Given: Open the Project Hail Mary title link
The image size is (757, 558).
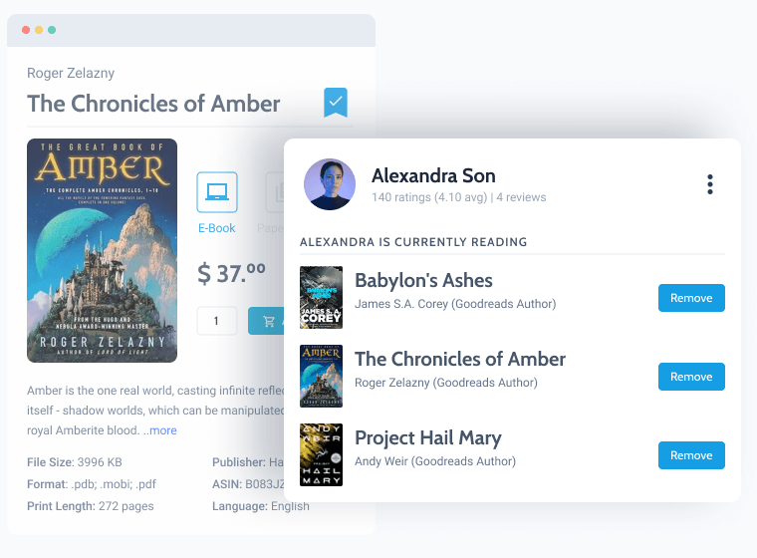Looking at the screenshot, I should coord(427,437).
